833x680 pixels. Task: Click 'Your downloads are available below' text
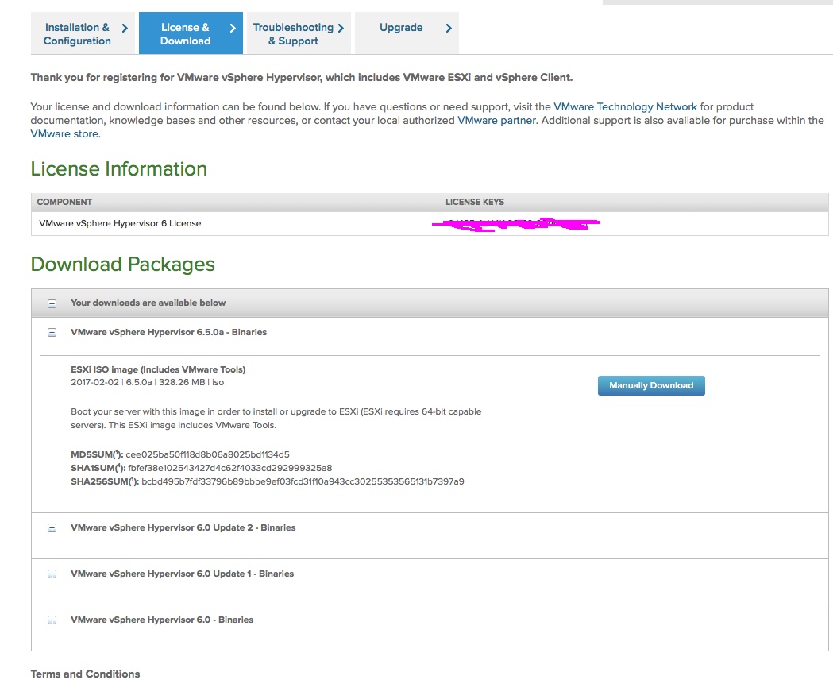pyautogui.click(x=148, y=303)
